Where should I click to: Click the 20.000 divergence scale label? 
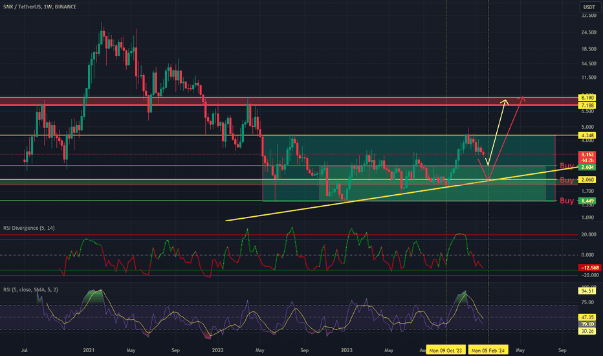(590, 234)
